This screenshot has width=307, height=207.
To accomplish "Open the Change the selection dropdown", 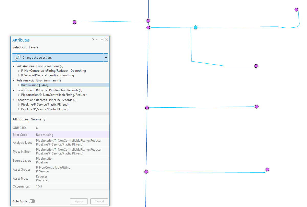I will coord(106,57).
